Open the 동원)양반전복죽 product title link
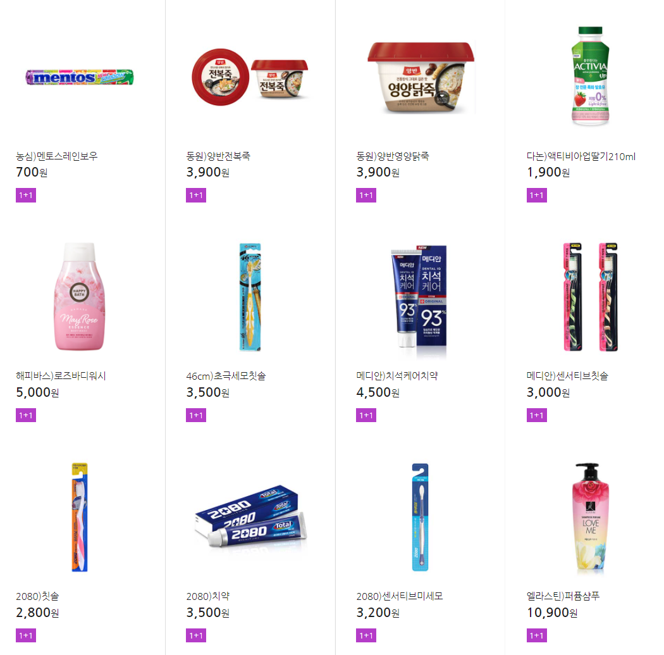Screen dimensions: 664x655 [218, 156]
